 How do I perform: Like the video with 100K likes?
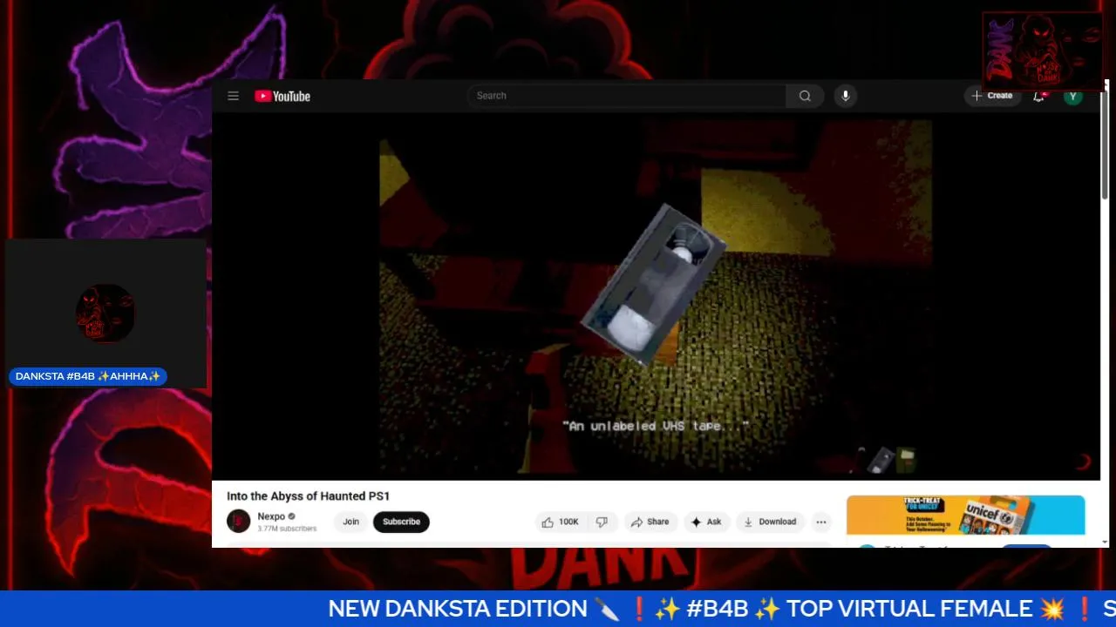pyautogui.click(x=559, y=522)
